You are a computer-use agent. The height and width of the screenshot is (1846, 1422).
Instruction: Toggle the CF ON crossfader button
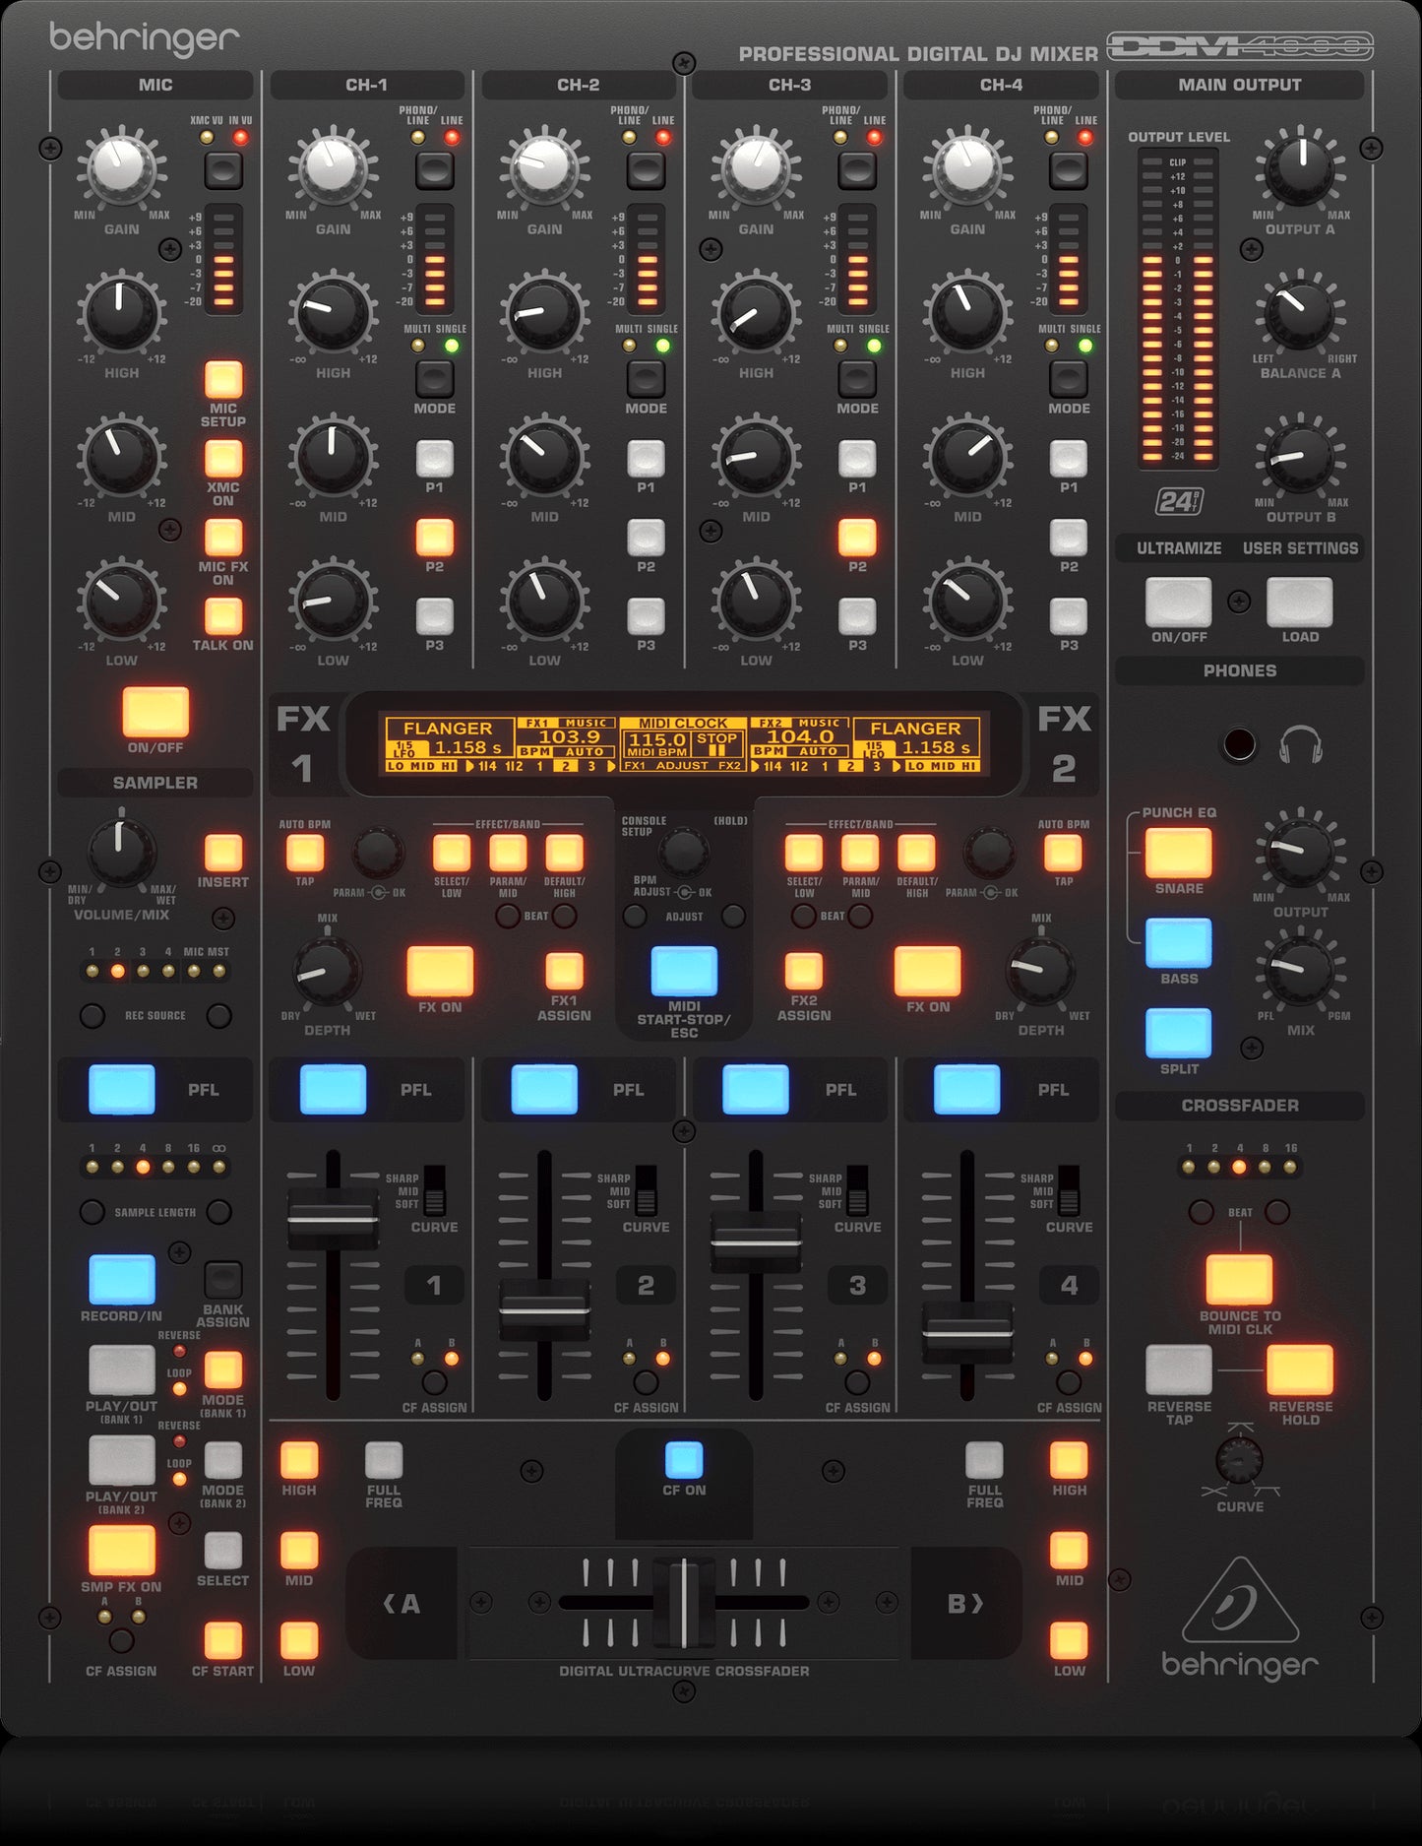point(684,1460)
